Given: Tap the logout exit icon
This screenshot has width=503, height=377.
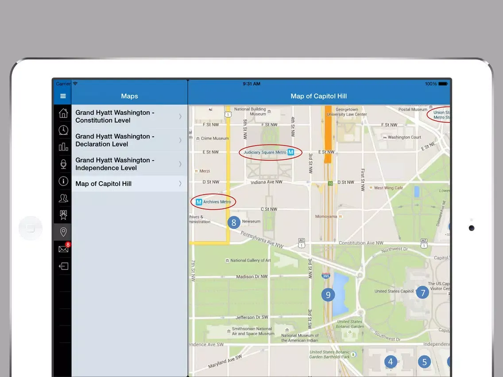Looking at the screenshot, I should [x=63, y=266].
